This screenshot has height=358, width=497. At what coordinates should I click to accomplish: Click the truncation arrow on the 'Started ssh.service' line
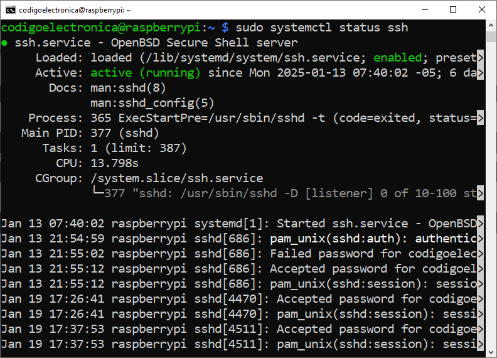(x=481, y=224)
